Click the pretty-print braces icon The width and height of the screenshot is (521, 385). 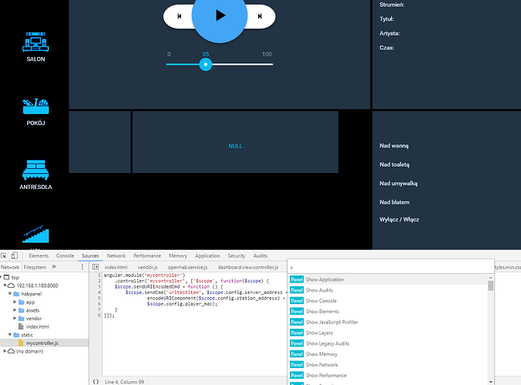pos(95,380)
